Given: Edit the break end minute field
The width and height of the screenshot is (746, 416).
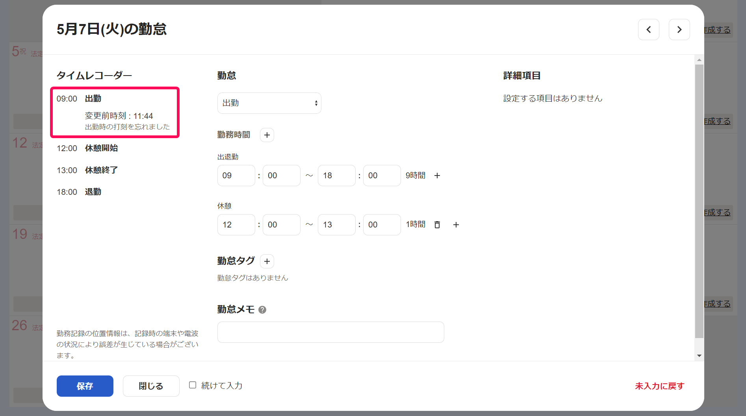Looking at the screenshot, I should click(x=382, y=225).
